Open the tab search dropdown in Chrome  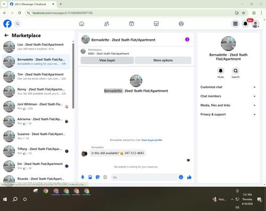click(x=4, y=4)
